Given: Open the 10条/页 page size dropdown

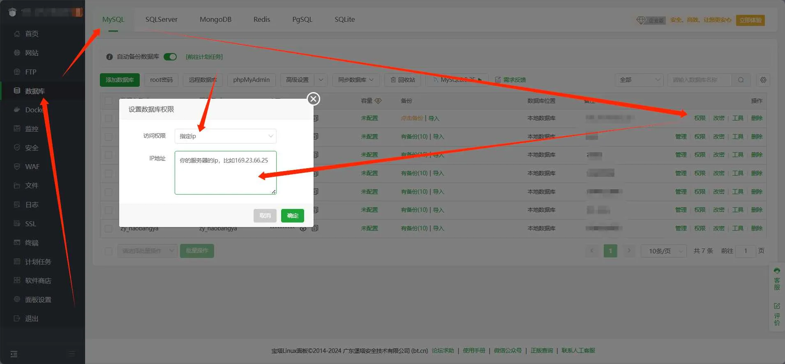Looking at the screenshot, I should [x=664, y=251].
